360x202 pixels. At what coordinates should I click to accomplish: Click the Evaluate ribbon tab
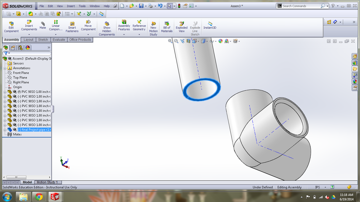pos(59,40)
